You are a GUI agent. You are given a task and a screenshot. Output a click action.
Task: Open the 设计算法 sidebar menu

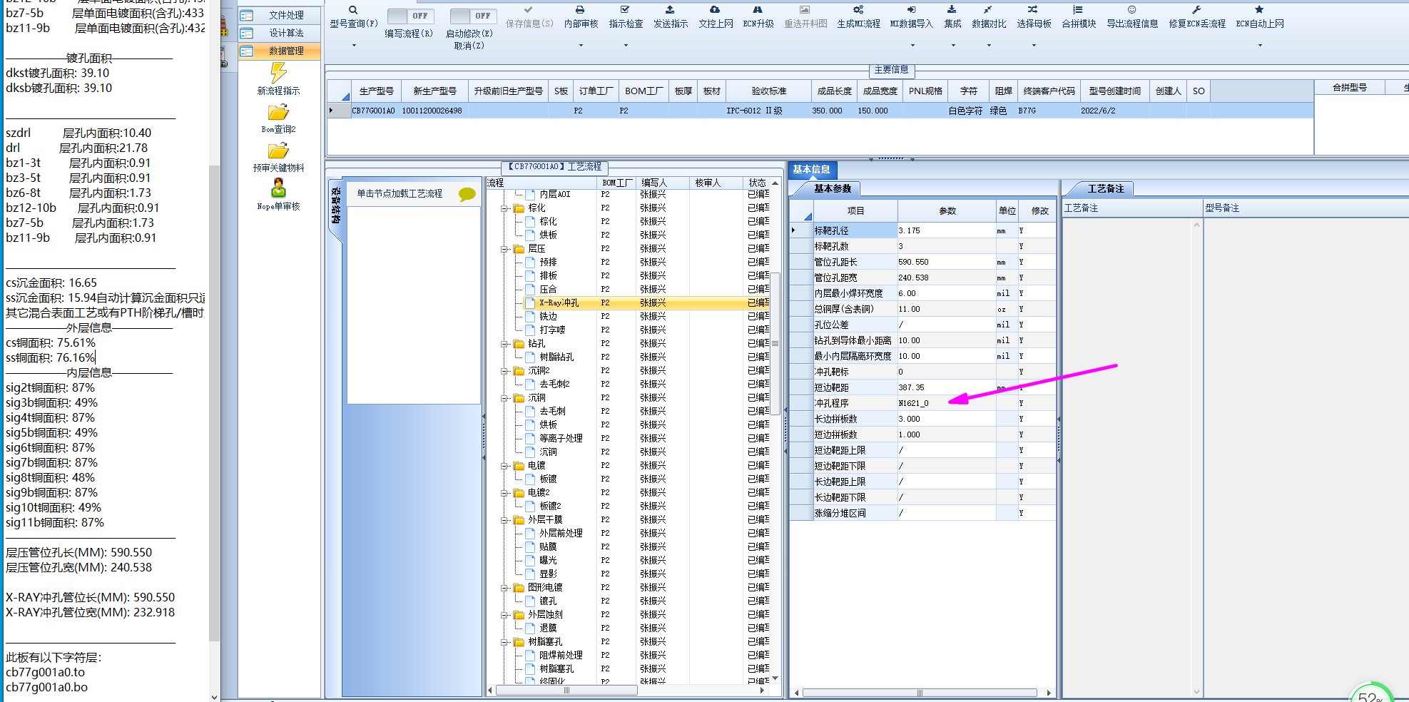[x=279, y=33]
